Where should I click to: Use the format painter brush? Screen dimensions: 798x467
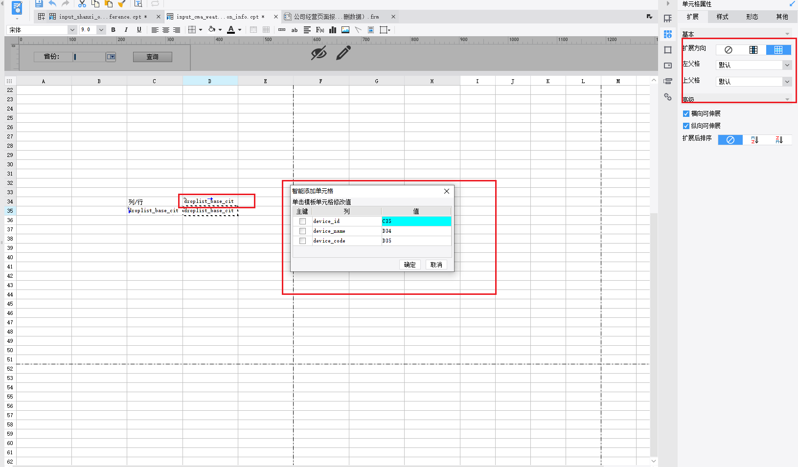click(122, 3)
